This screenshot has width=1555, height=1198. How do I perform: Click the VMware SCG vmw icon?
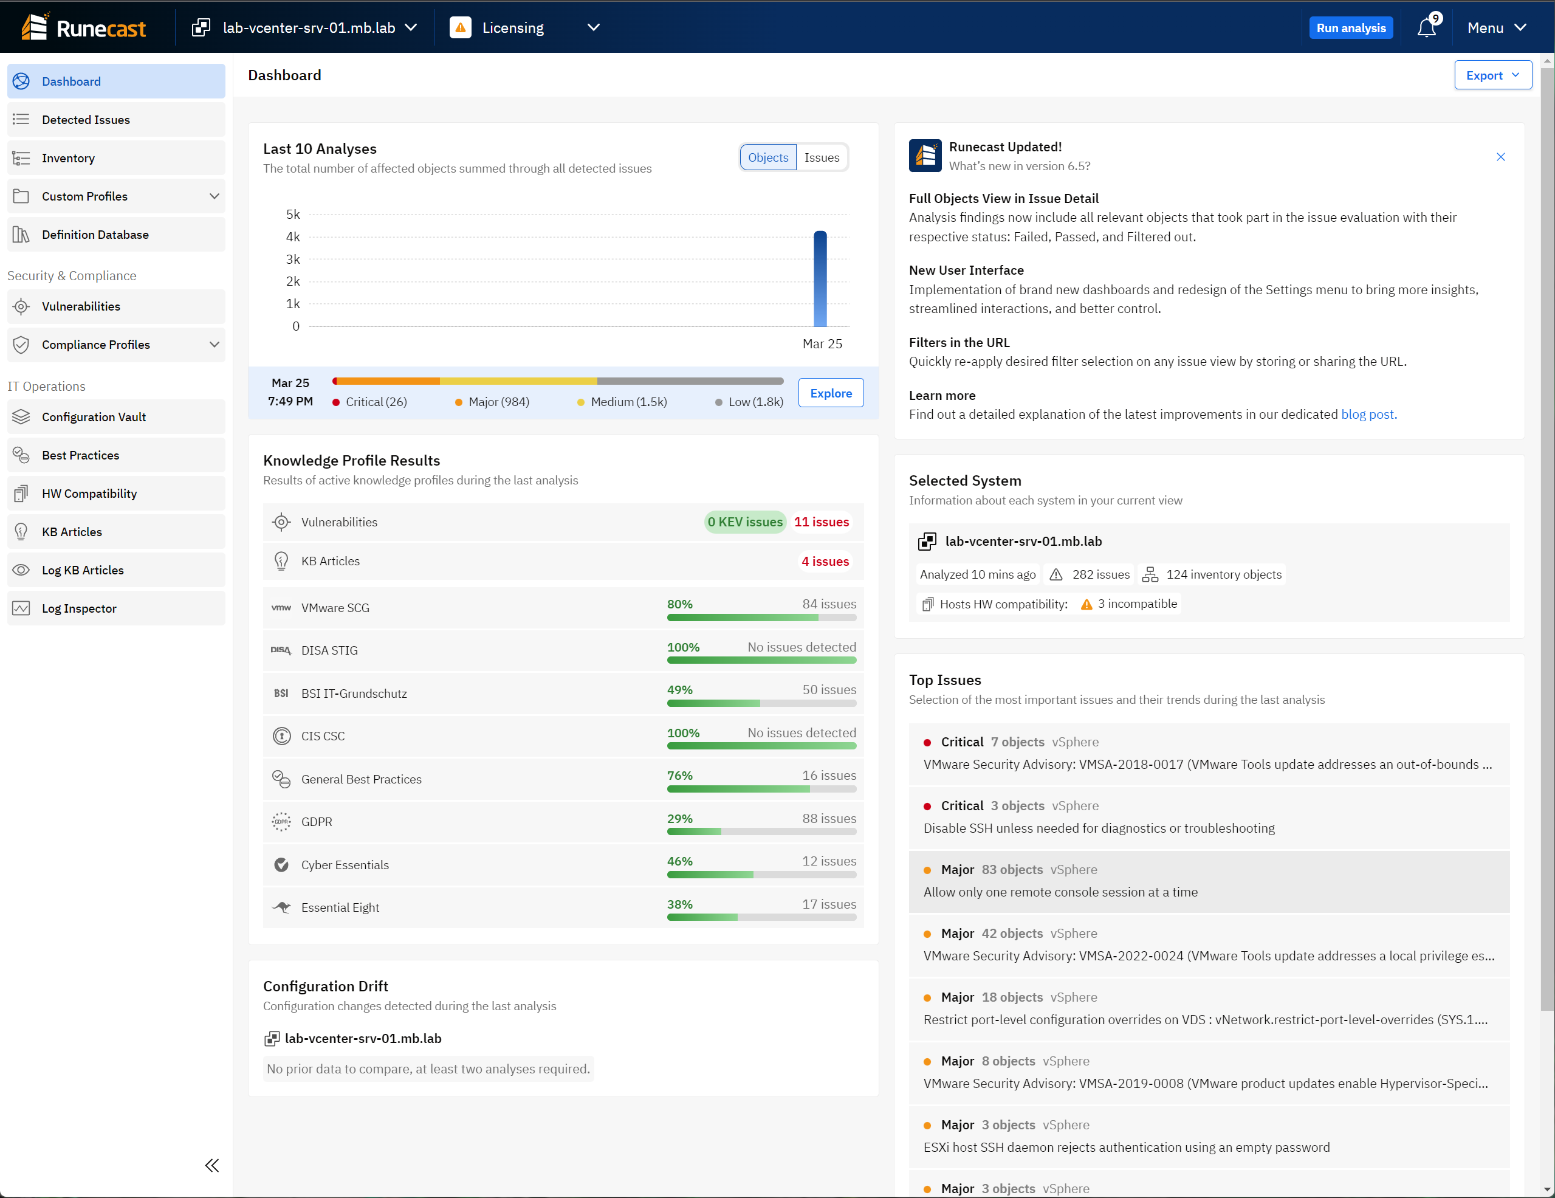(281, 608)
